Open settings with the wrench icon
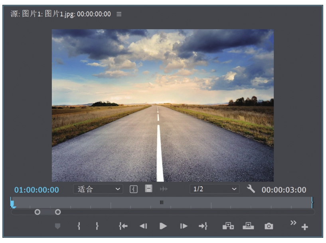The height and width of the screenshot is (243, 326). [x=251, y=189]
